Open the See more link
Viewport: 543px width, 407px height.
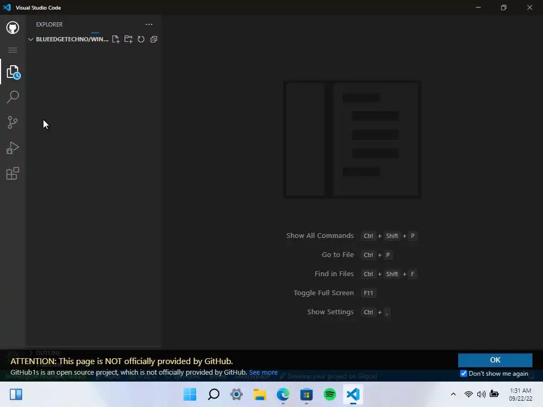tap(263, 373)
